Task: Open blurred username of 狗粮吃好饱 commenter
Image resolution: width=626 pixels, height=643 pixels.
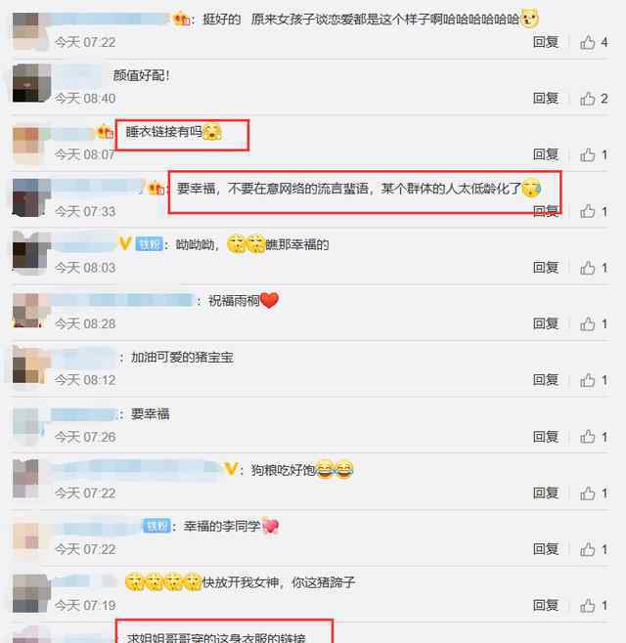Action: [x=135, y=468]
